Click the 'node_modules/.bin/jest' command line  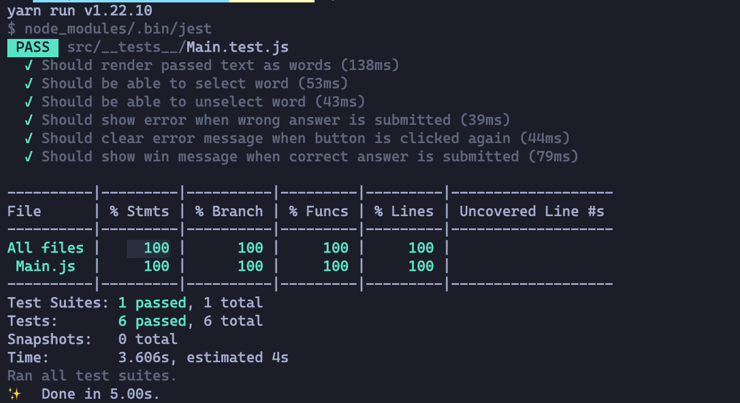[118, 29]
